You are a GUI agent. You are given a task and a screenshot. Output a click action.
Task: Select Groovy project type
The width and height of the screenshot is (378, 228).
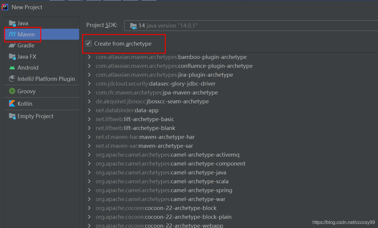pos(42,91)
